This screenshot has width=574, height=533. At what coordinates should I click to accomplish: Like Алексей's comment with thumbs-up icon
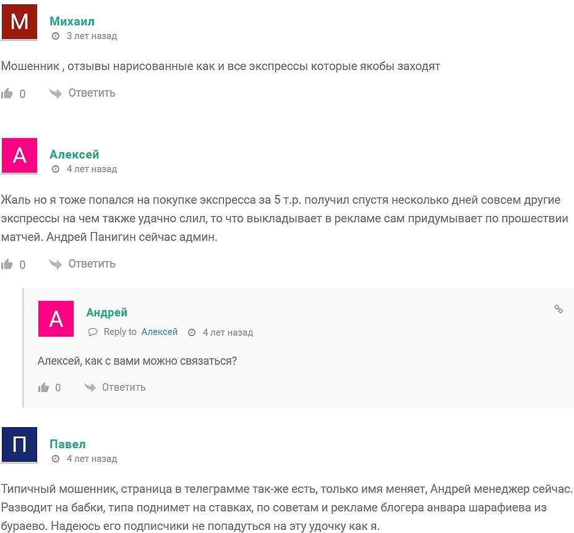coord(7,264)
